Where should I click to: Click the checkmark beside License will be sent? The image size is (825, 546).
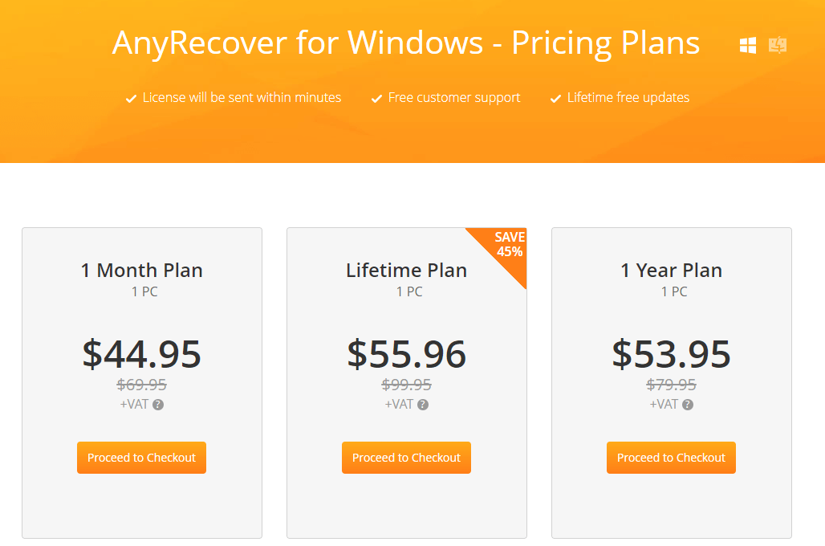click(x=130, y=97)
